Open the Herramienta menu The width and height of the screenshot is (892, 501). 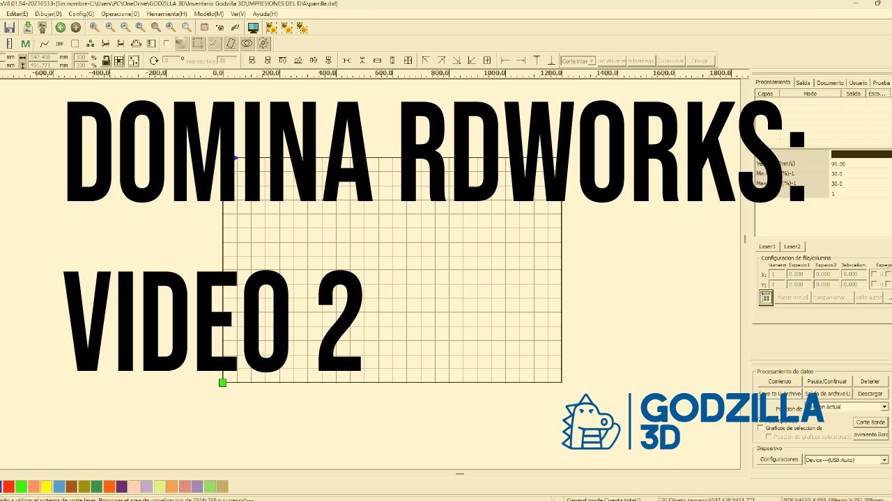pos(166,14)
